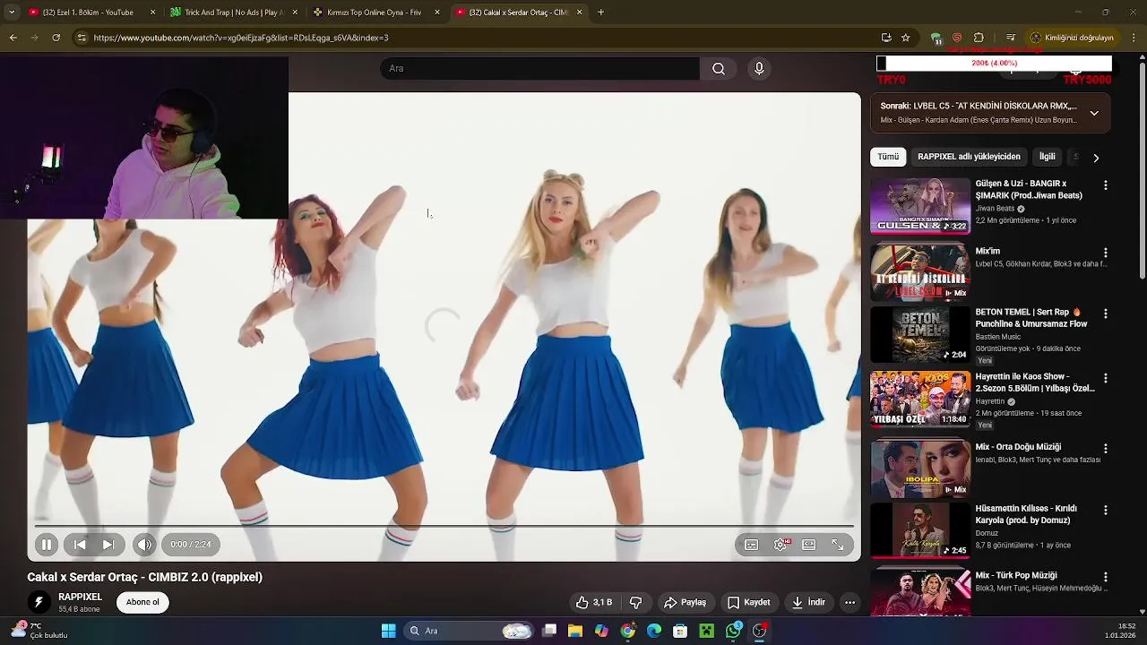Image resolution: width=1147 pixels, height=645 pixels.
Task: Toggle theater mode view
Action: point(809,545)
